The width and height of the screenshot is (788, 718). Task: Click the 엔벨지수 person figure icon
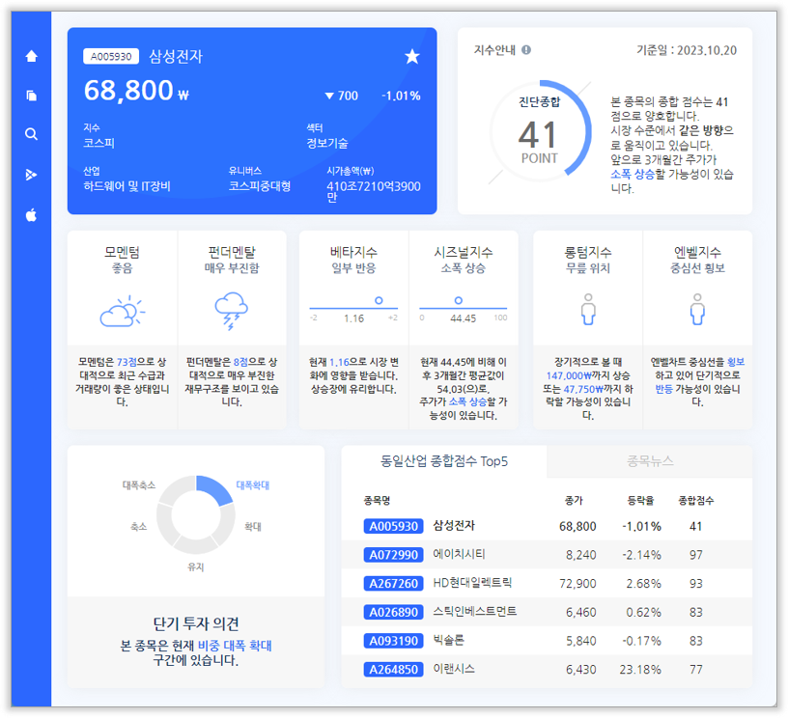pos(697,309)
